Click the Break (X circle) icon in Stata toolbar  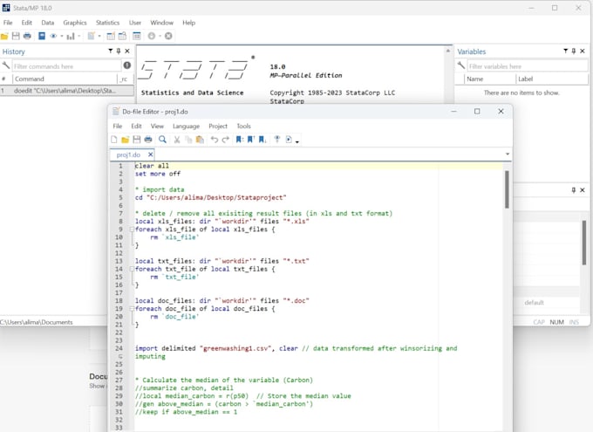coord(168,36)
